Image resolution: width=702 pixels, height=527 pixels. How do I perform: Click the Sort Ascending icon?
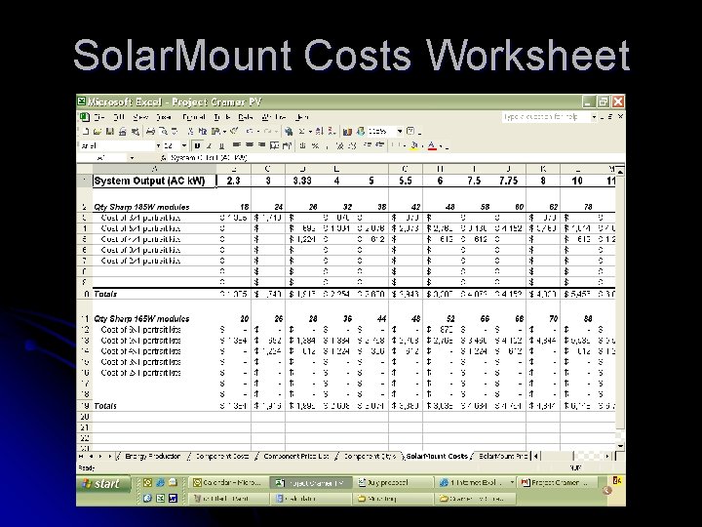point(320,132)
